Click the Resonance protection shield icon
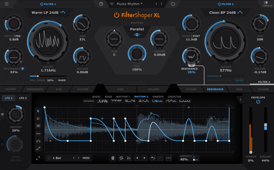Viewport: 274px width, 170px height. coord(22,69)
